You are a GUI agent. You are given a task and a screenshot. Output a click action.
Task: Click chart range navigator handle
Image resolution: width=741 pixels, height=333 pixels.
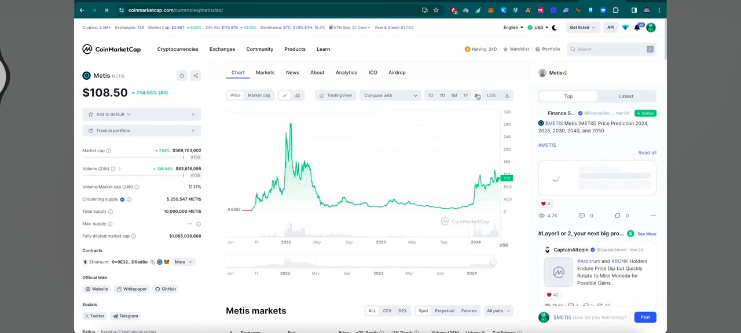tap(493, 262)
